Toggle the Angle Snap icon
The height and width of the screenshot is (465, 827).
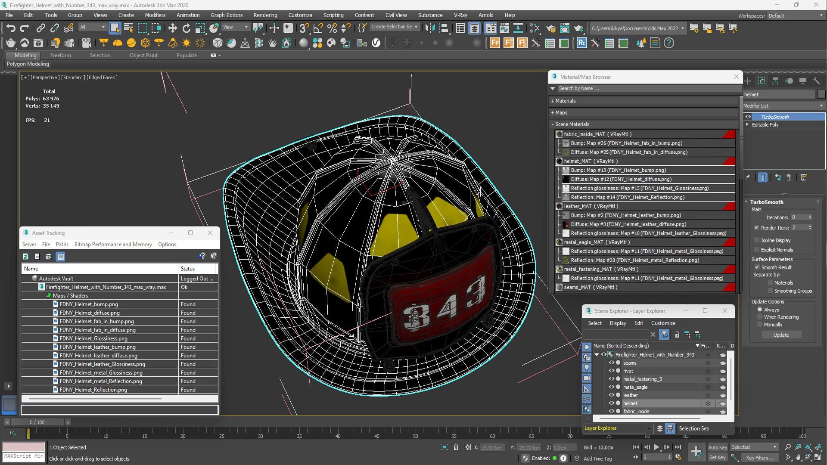click(x=318, y=28)
